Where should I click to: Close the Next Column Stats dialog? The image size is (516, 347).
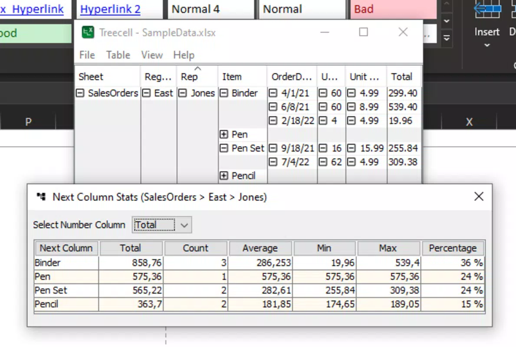click(x=479, y=196)
